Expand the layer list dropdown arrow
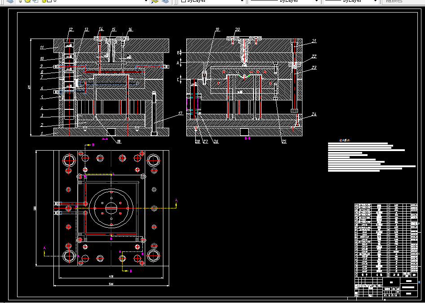 [146, 1]
